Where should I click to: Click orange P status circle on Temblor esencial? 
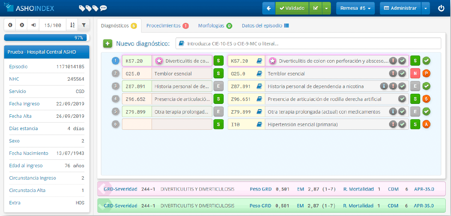coord(426,73)
